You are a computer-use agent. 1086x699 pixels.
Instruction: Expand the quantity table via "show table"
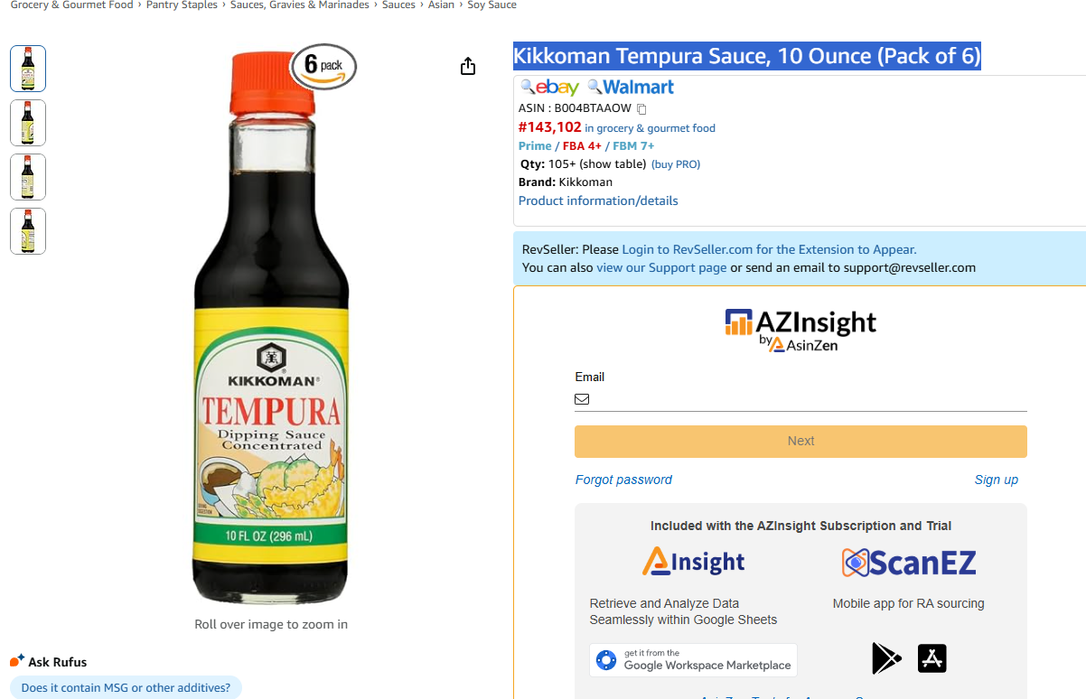[x=613, y=164]
